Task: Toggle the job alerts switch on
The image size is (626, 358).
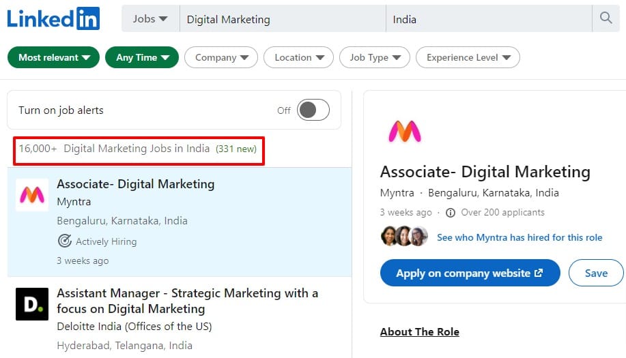Action: coord(313,110)
